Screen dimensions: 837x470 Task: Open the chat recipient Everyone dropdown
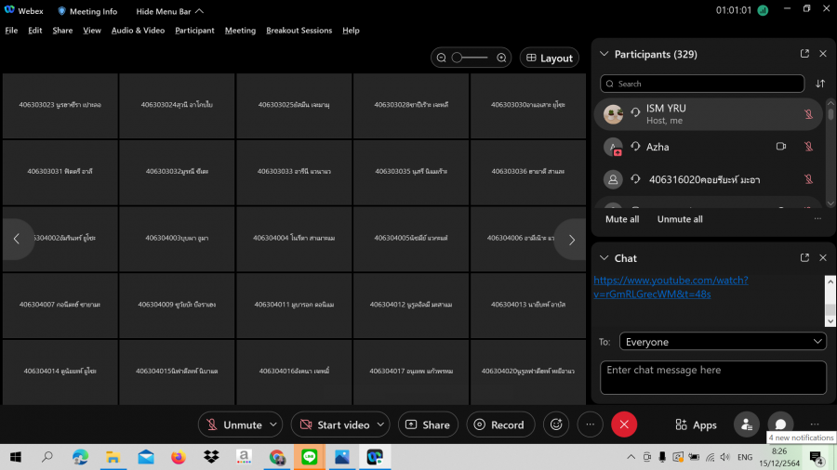click(x=723, y=342)
